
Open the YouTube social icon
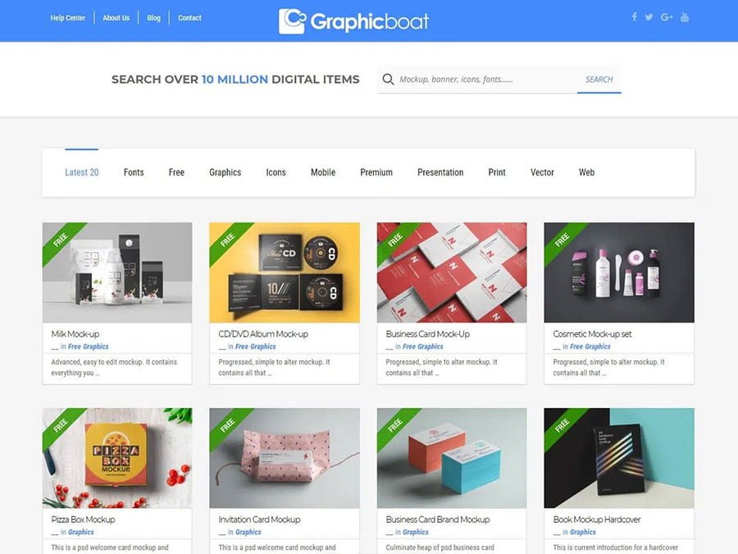(685, 17)
